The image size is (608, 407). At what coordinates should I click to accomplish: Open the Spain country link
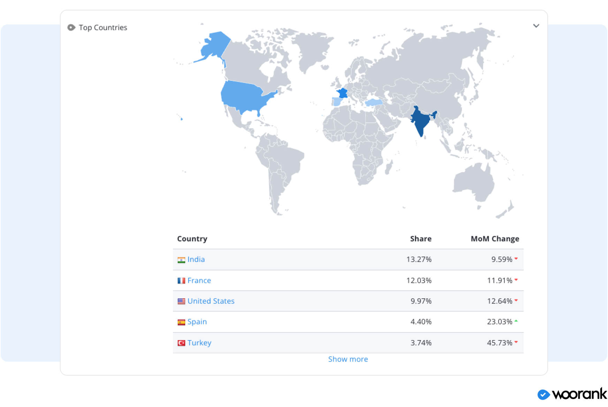coord(197,322)
